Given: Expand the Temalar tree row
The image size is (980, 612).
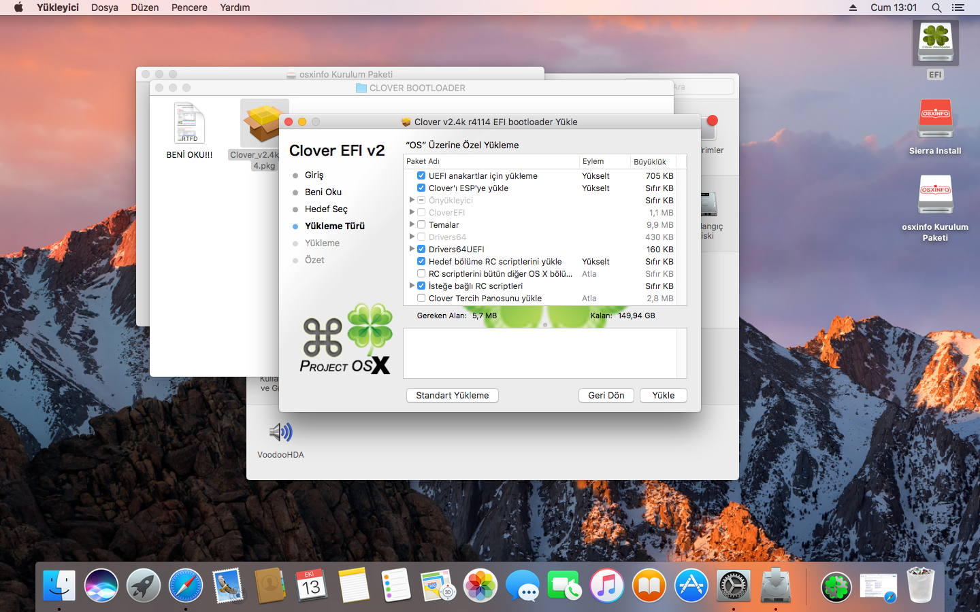Looking at the screenshot, I should (412, 224).
